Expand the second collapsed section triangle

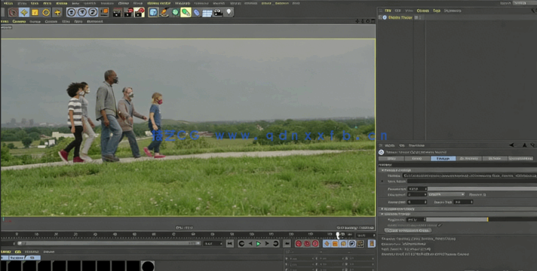(x=382, y=209)
